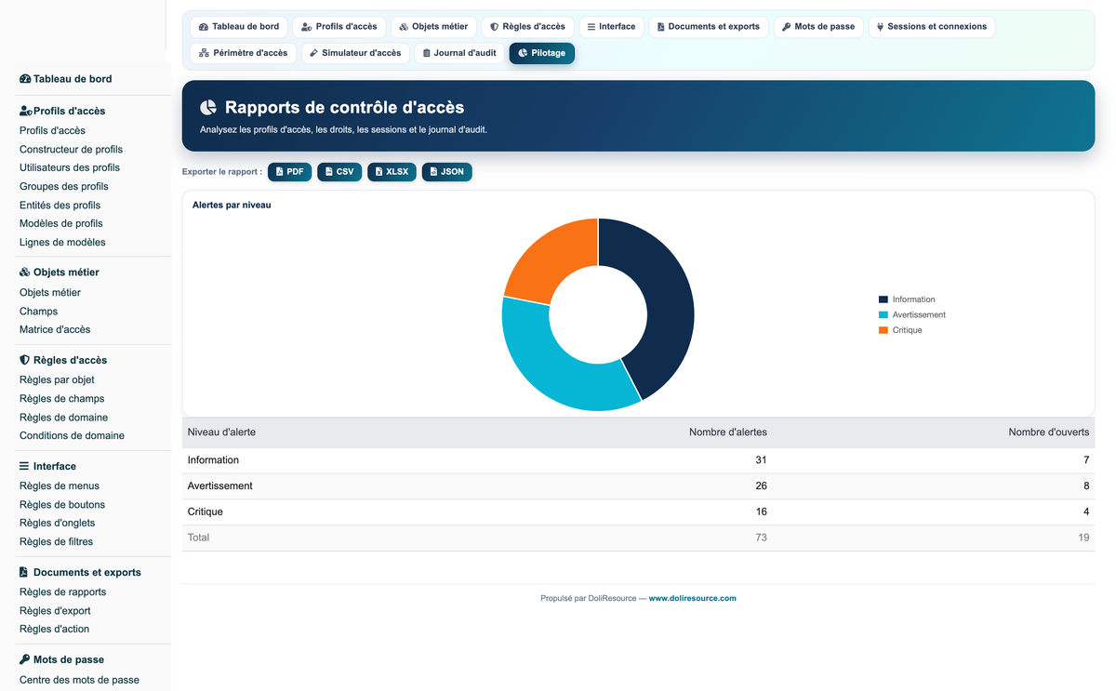Click the wand icon on Simulateur d'accès tab

click(x=314, y=53)
